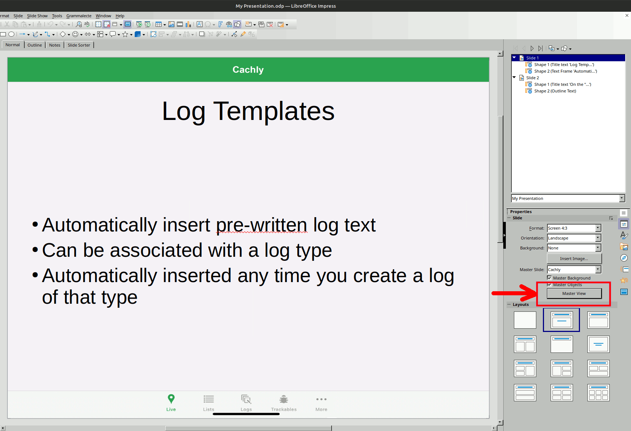Insert an image using the toolbar icon

[x=171, y=24]
